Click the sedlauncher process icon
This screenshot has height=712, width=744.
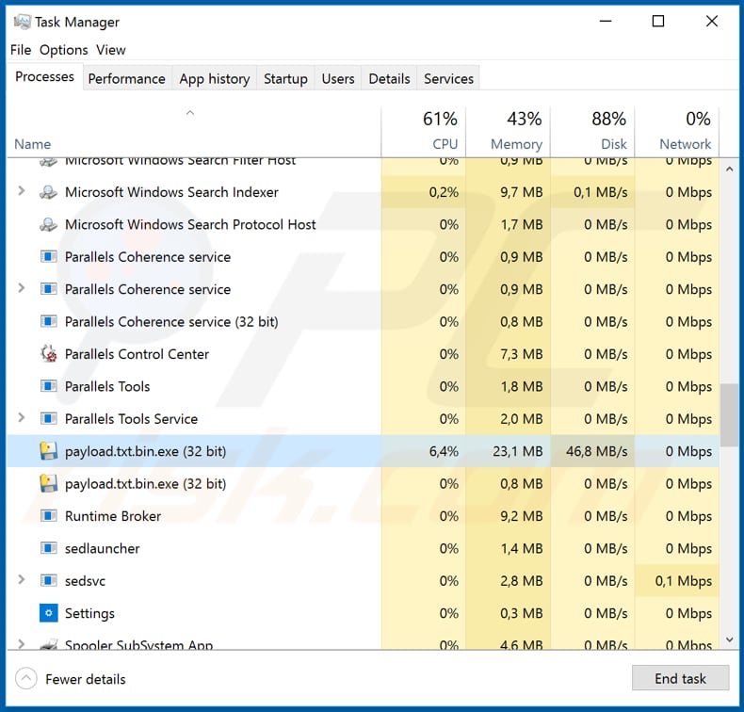[x=48, y=548]
